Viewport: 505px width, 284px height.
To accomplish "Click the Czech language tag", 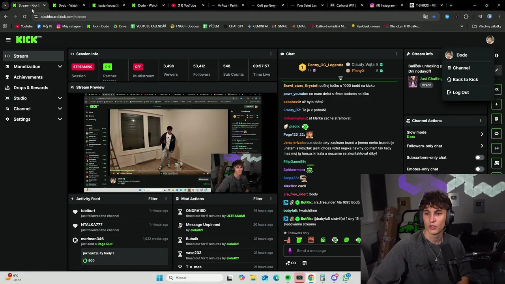I will (x=426, y=85).
